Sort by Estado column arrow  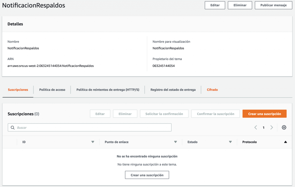pos(230,142)
